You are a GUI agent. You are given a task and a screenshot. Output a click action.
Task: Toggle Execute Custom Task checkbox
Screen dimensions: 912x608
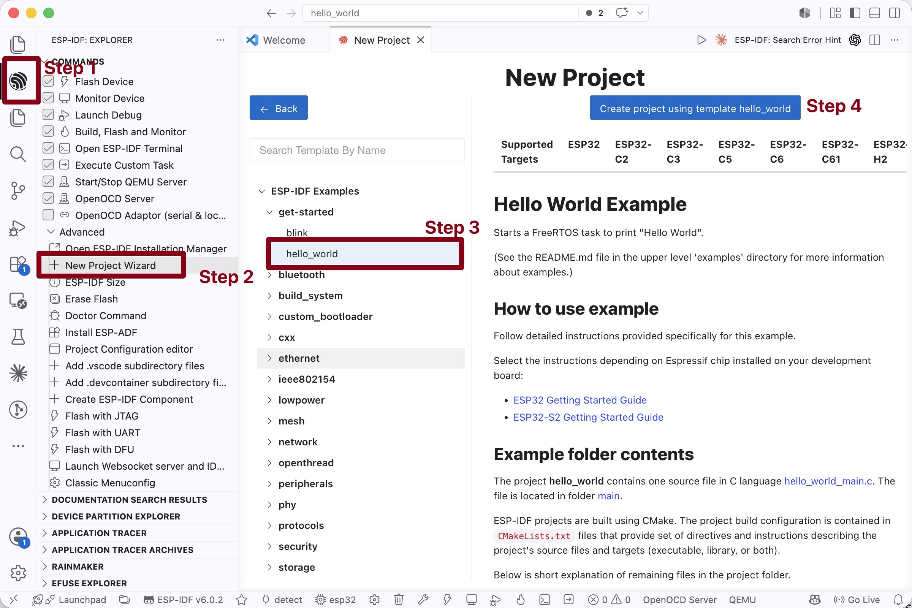48,165
